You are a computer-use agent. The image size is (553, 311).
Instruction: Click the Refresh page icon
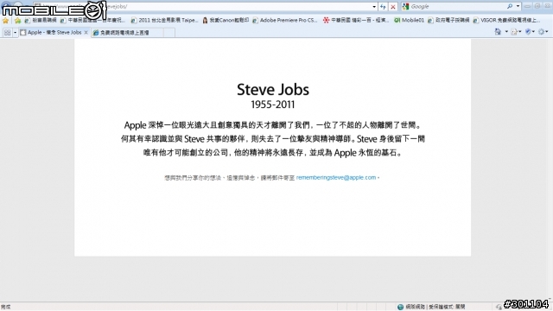[383, 6]
